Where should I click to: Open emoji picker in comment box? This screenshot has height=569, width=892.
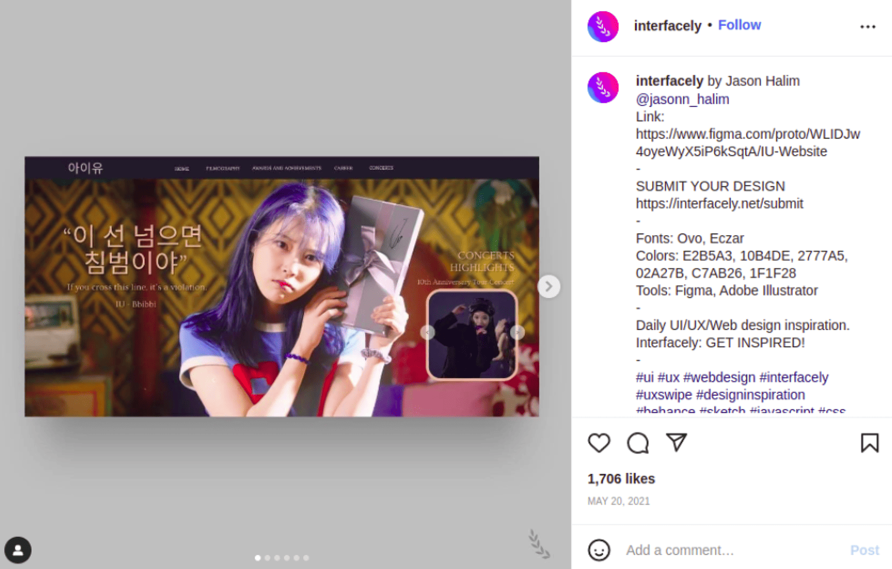coord(599,550)
